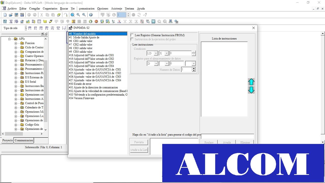Select #24 Ajustado valor de GANANCIA de CH1
This screenshot has width=325, height=183.
coord(98,69)
